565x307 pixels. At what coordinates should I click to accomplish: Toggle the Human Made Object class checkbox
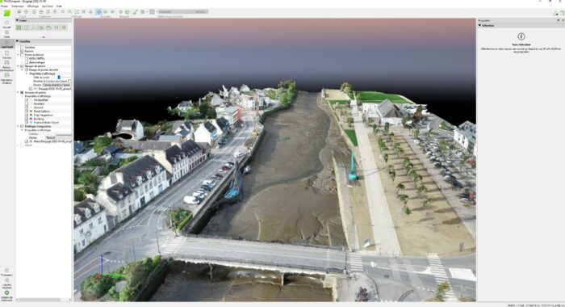coord(27,122)
